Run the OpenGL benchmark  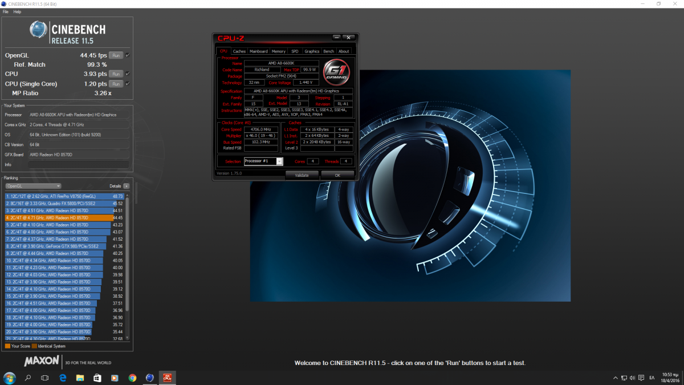[x=116, y=55]
